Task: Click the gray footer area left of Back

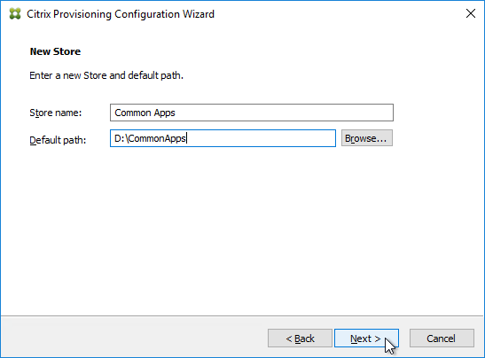Action: [133, 338]
